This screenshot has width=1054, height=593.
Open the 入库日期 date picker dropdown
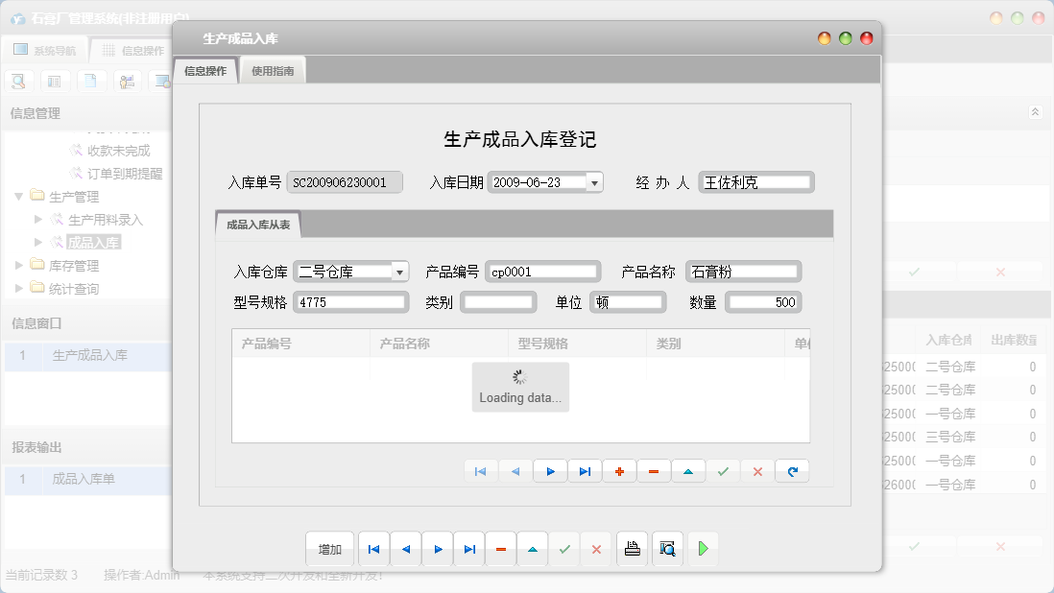tap(596, 181)
